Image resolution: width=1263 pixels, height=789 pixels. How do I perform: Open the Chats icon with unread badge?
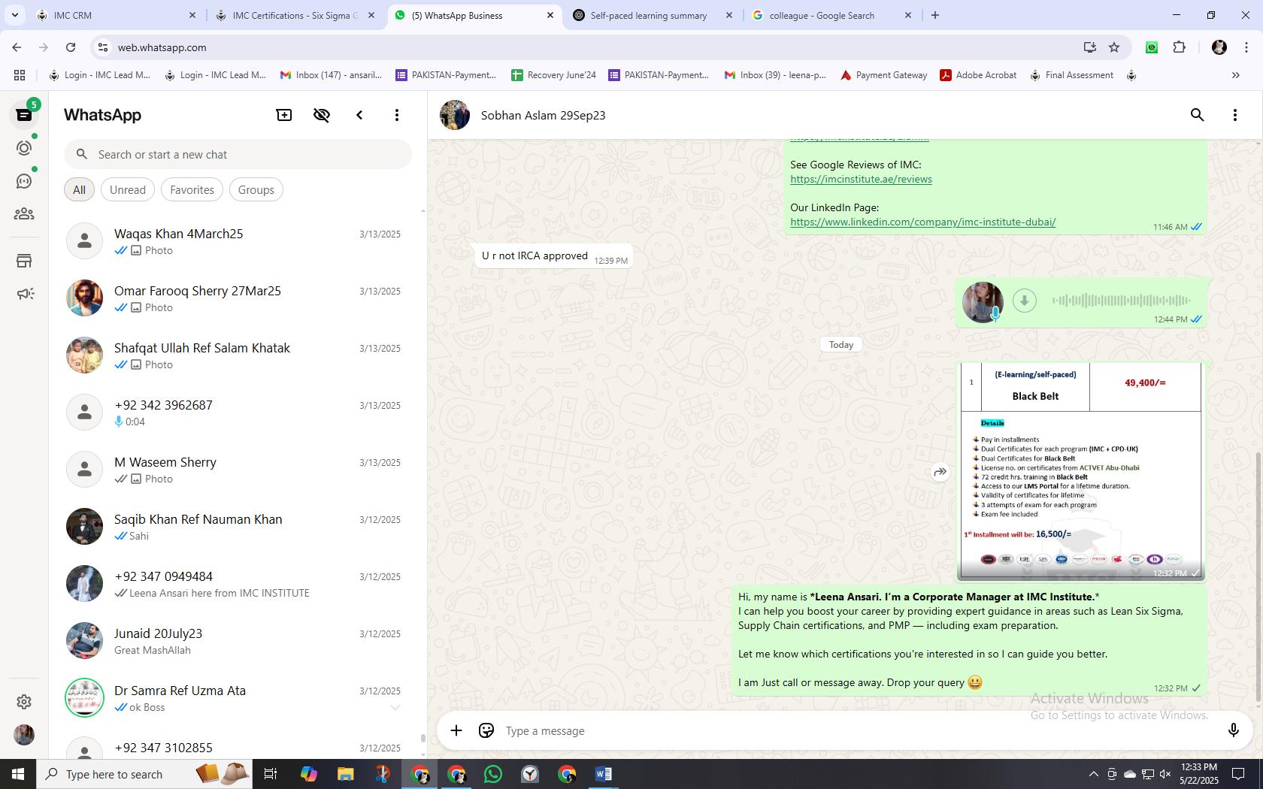(x=24, y=115)
